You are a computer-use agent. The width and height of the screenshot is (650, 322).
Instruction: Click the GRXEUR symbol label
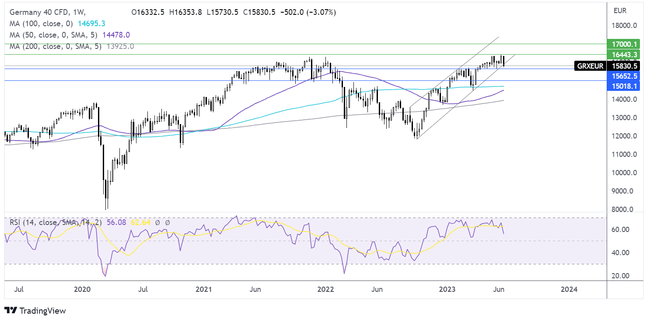click(591, 66)
